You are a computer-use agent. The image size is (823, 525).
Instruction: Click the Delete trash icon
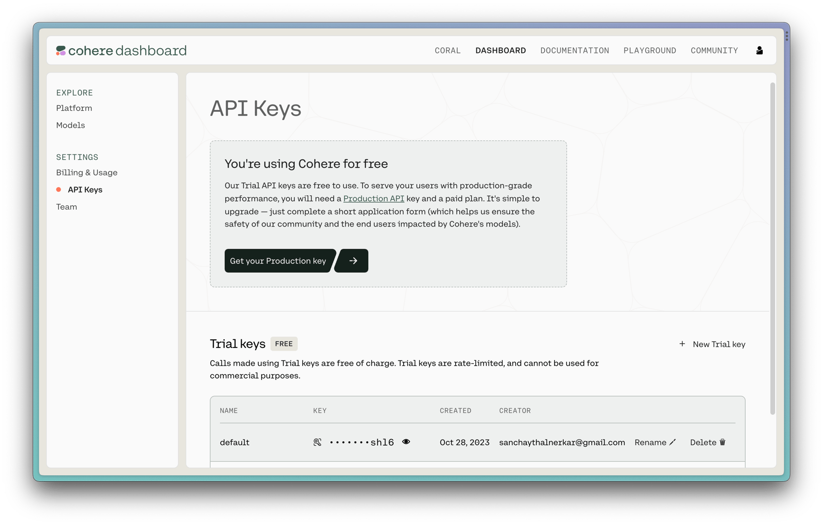722,442
